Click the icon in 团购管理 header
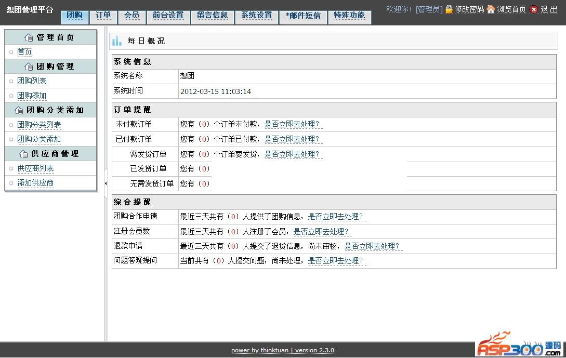The image size is (566, 358). coord(29,67)
